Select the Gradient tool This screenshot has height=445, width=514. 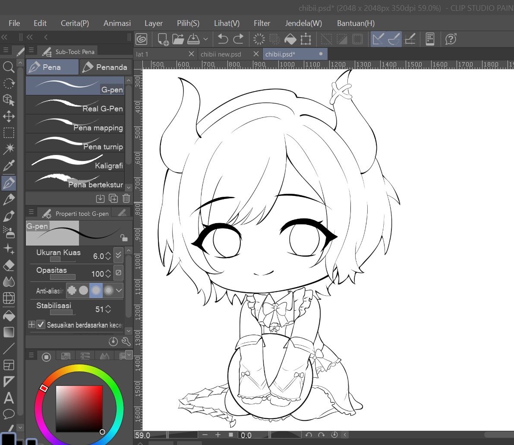coord(9,332)
